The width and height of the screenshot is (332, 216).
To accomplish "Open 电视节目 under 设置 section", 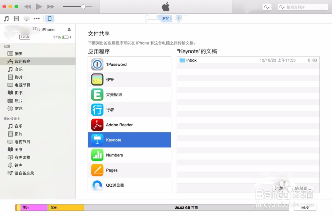I will point(38,85).
